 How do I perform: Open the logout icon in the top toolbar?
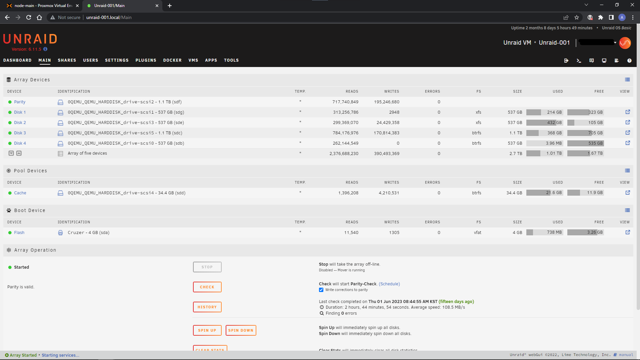566,61
